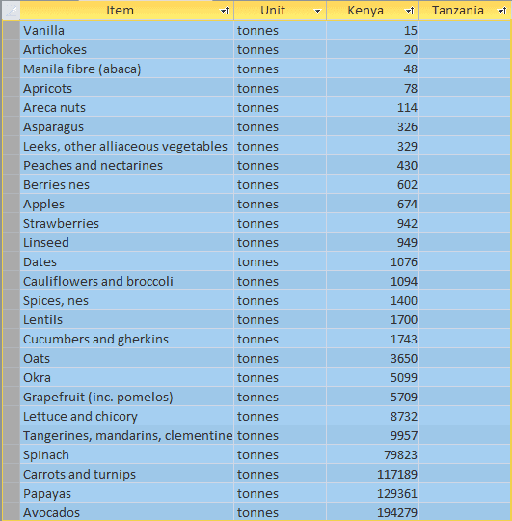Click the Vanilla cell

point(127,30)
